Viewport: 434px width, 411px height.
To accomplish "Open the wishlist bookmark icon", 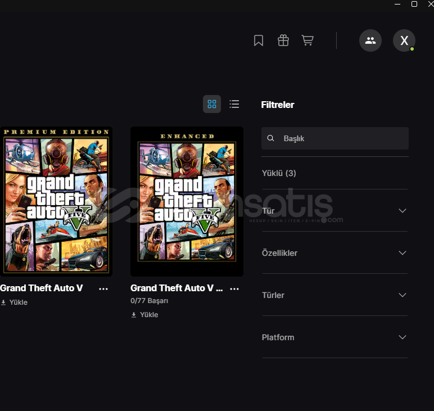I will pos(259,40).
